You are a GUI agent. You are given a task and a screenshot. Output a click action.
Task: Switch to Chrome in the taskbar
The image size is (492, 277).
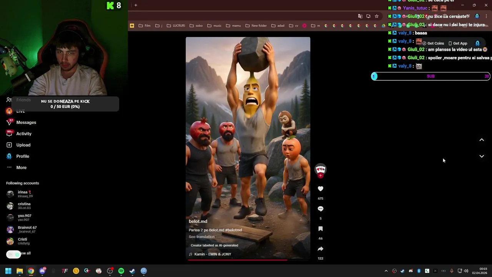[x=31, y=271]
